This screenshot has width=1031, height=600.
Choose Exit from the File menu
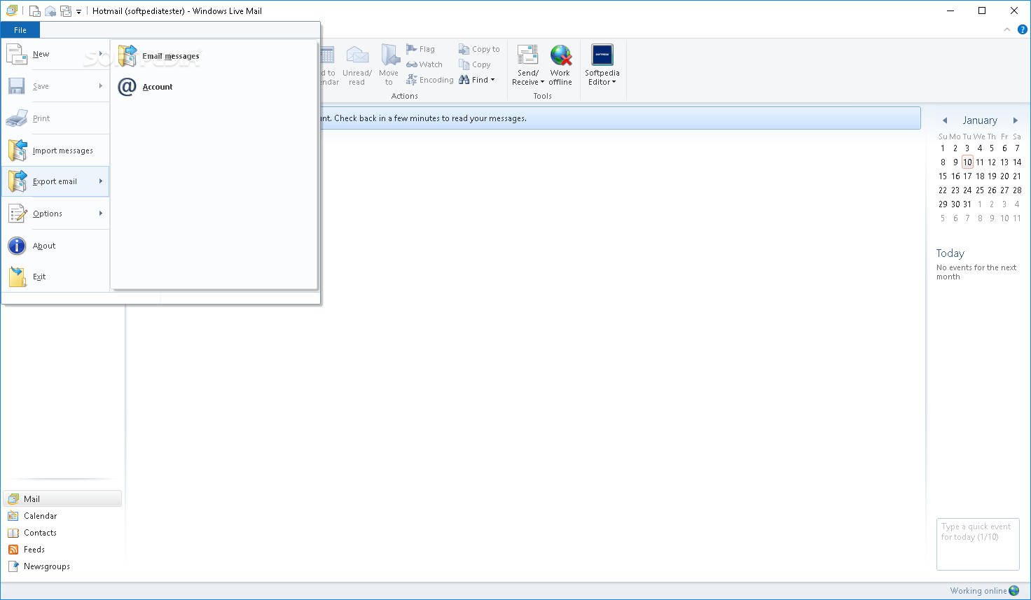(x=55, y=277)
